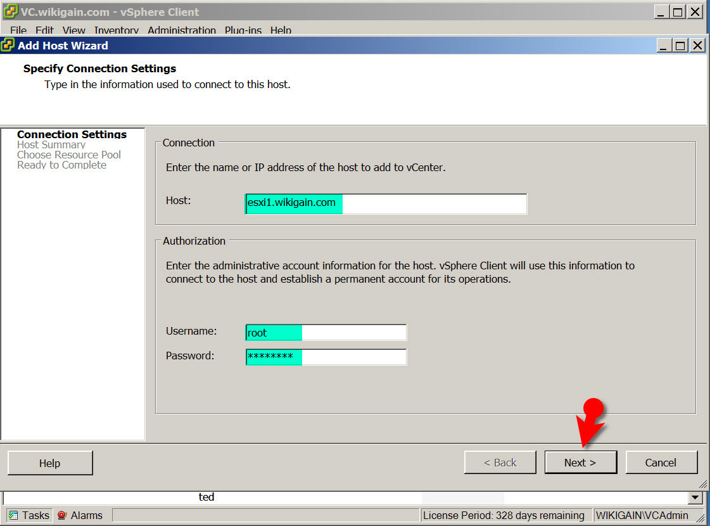Open the Administration menu

182,30
